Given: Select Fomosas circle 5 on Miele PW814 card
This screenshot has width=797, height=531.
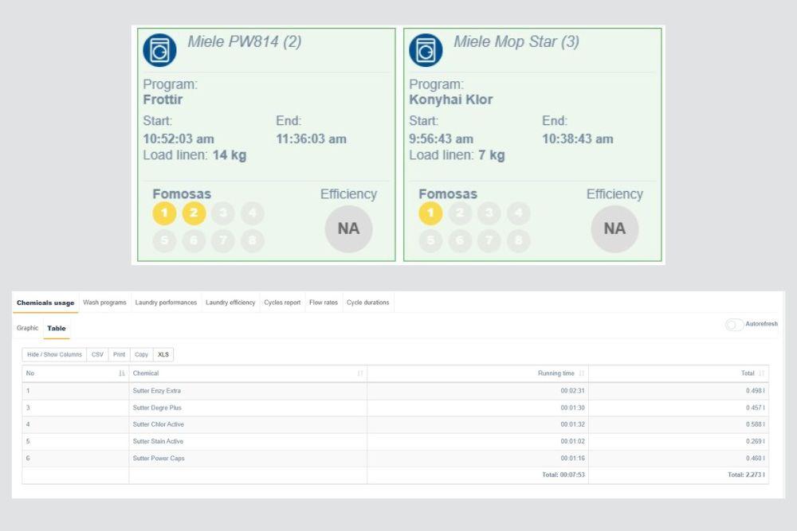Looking at the screenshot, I should (x=164, y=240).
